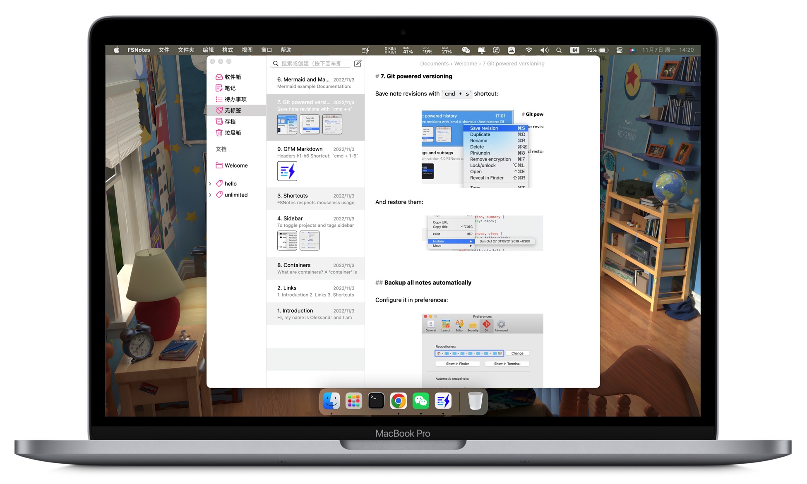Open note 9. GFM Markdown
The width and height of the screenshot is (807, 484).
(316, 164)
